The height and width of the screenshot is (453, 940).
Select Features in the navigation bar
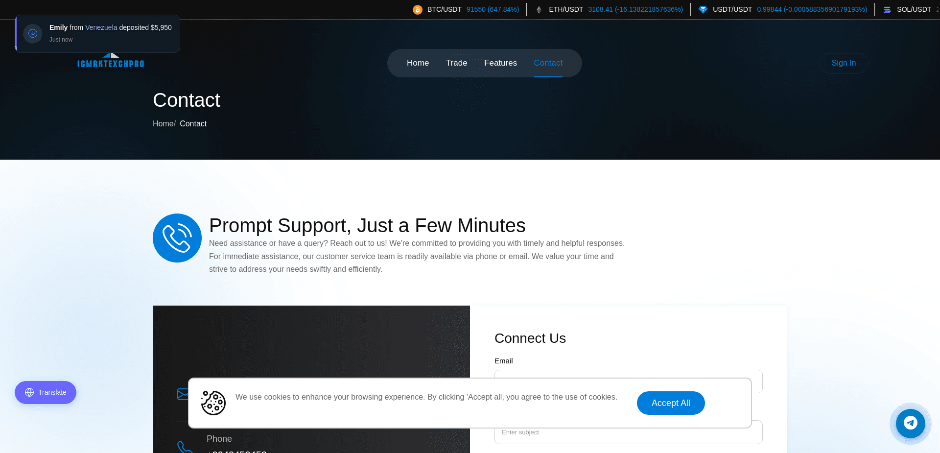click(500, 63)
